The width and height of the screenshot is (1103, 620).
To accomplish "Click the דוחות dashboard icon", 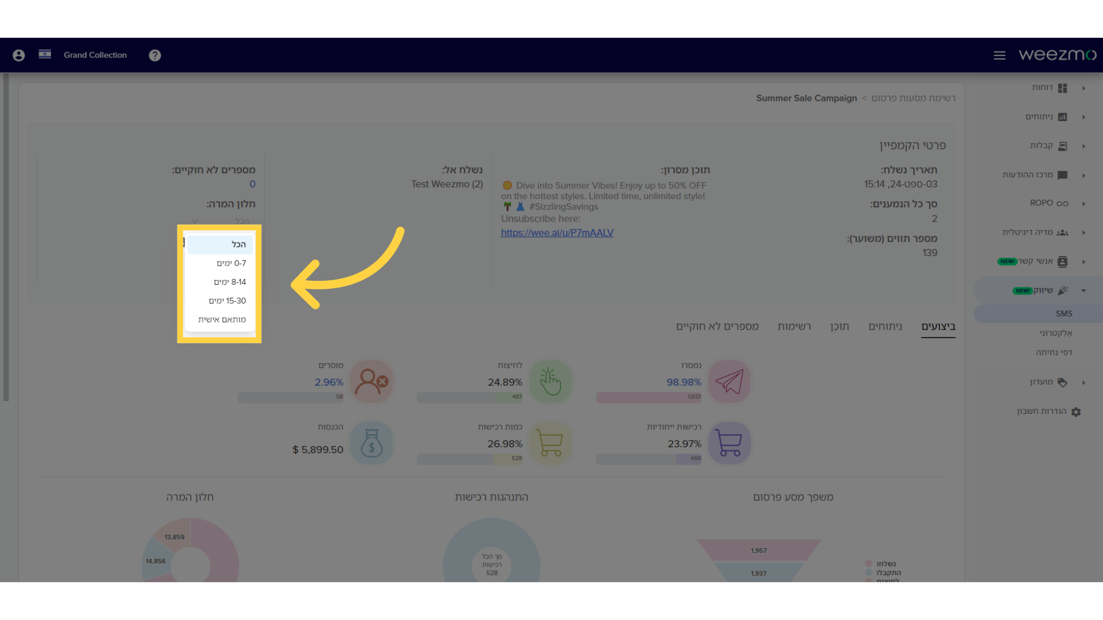I will tap(1062, 88).
